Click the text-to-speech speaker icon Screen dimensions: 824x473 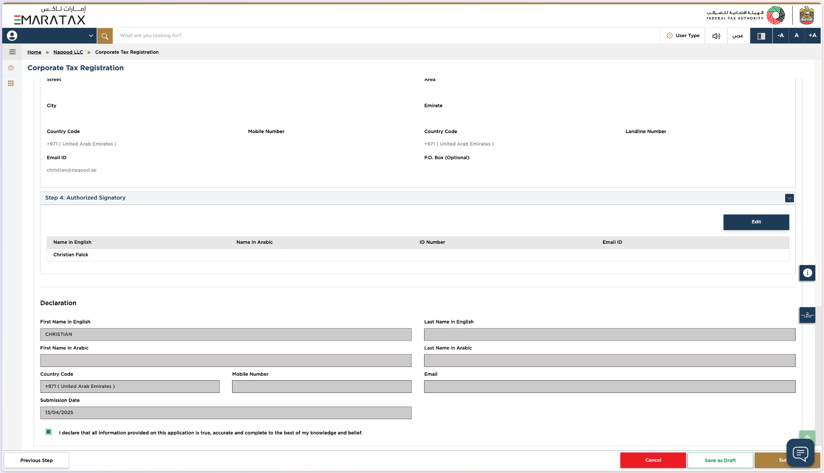(x=716, y=36)
